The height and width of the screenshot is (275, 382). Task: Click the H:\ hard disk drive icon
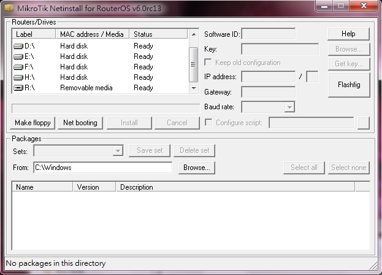[18, 77]
